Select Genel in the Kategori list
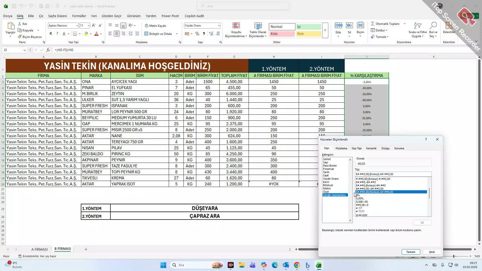This screenshot has height=271, width=482. pyautogui.click(x=327, y=159)
